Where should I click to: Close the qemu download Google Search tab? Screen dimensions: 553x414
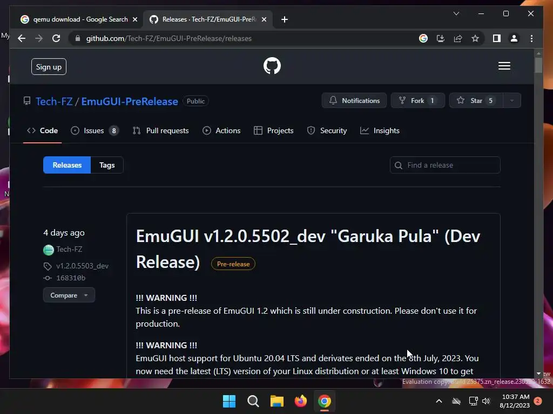click(134, 19)
